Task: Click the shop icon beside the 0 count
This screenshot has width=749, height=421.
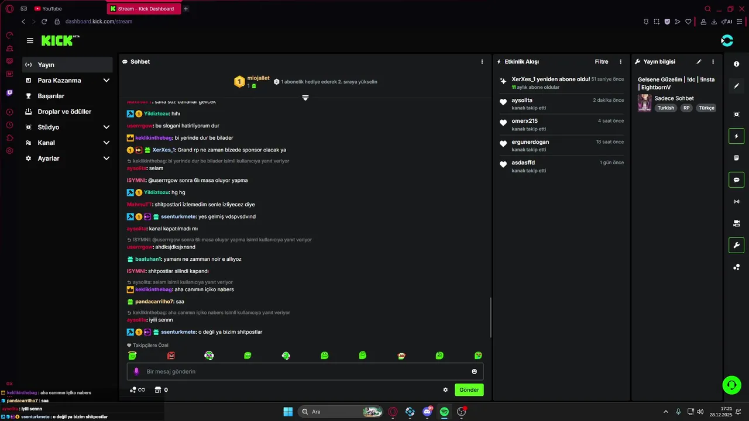Action: coord(157,390)
